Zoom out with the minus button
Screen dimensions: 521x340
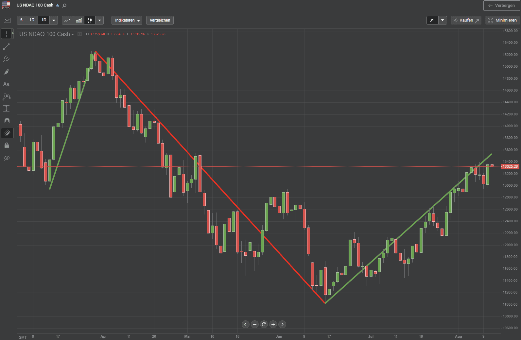point(255,324)
